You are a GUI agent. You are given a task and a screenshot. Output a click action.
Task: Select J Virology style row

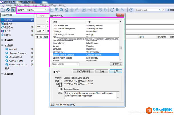[86, 31]
